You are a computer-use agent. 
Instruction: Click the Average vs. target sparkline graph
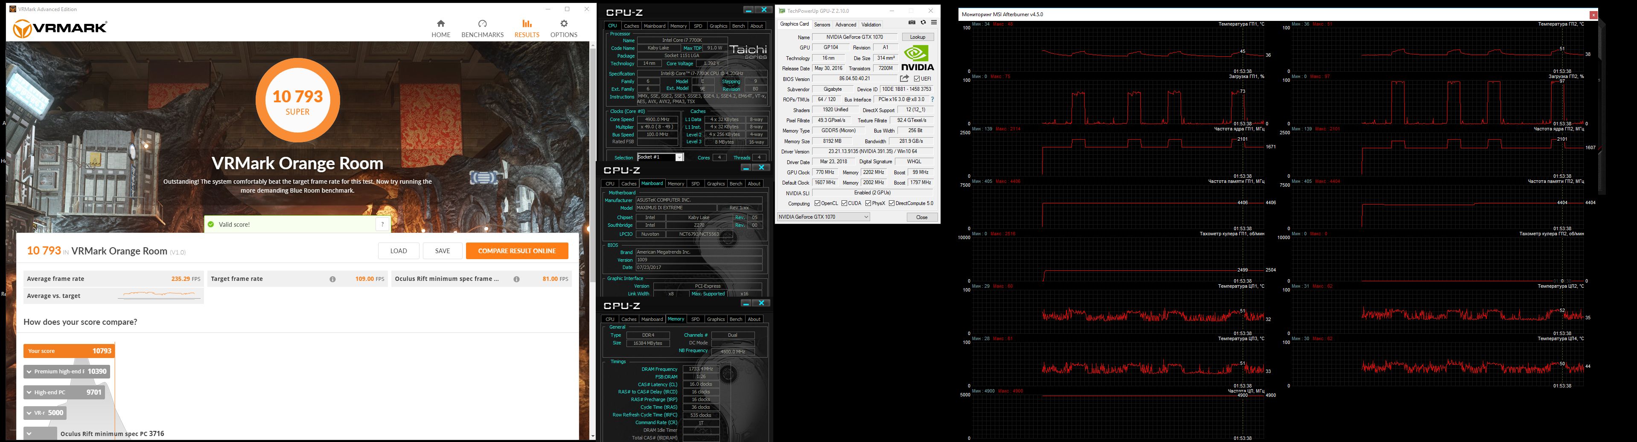click(159, 295)
